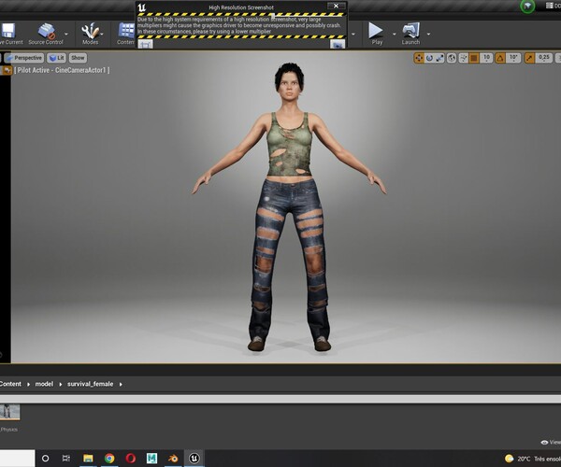Click the Content browser grid icon
The image size is (561, 467).
coord(126,31)
